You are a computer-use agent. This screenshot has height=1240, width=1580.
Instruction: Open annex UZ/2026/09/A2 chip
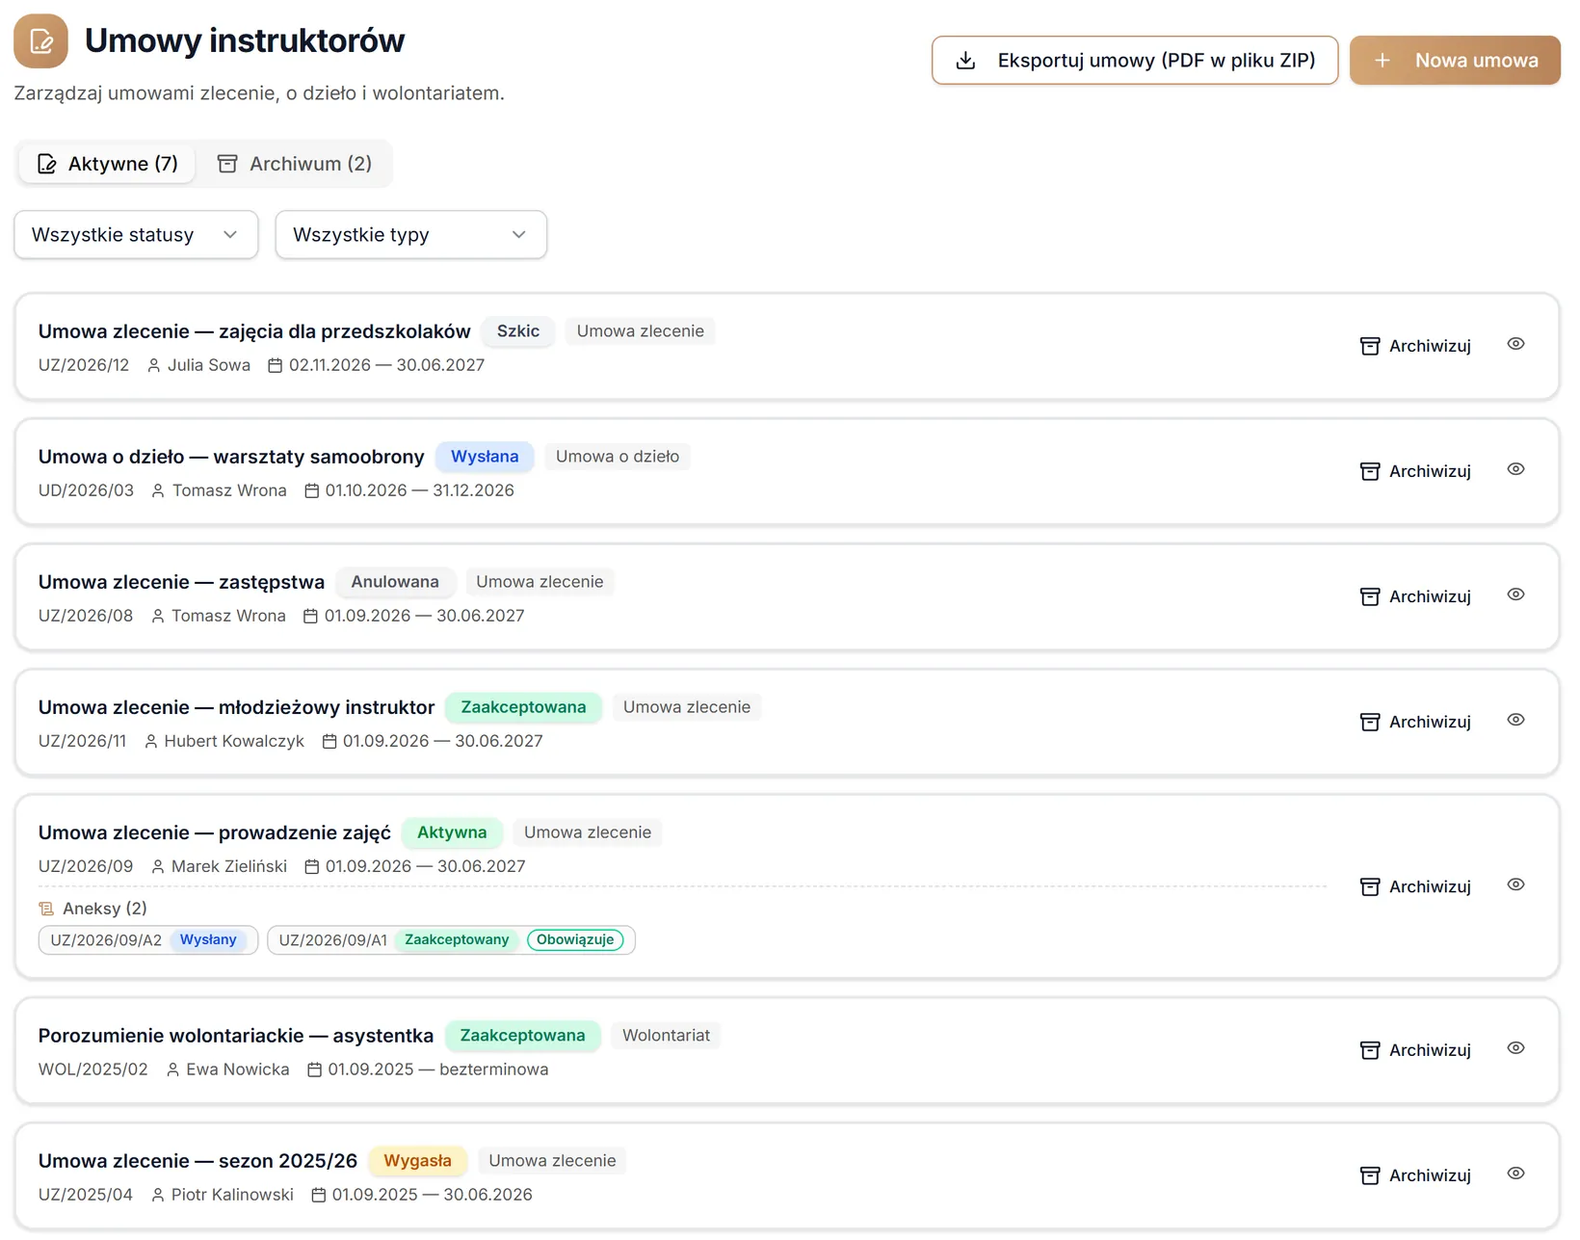coord(148,940)
